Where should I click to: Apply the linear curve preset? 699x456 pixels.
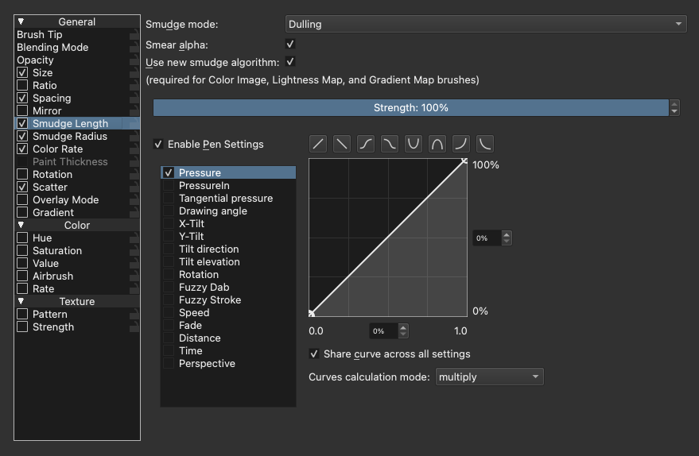pos(318,144)
